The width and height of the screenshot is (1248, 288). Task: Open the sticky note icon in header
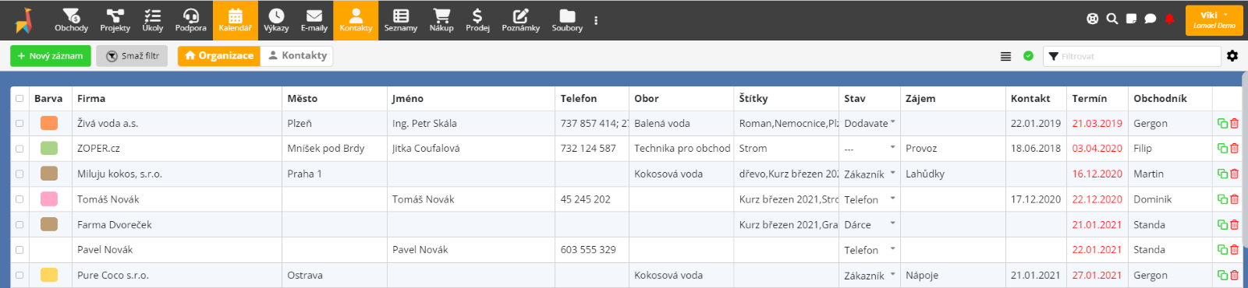1131,19
